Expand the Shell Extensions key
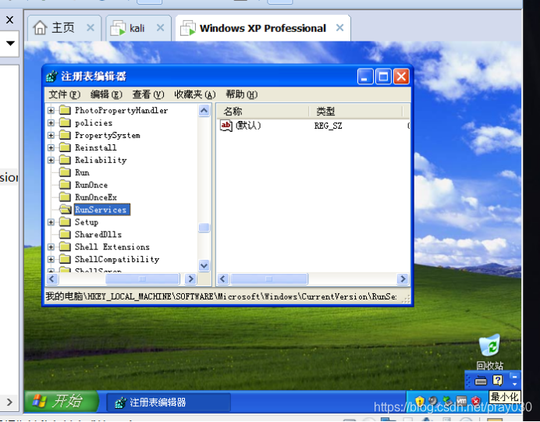The height and width of the screenshot is (422, 540). point(51,246)
